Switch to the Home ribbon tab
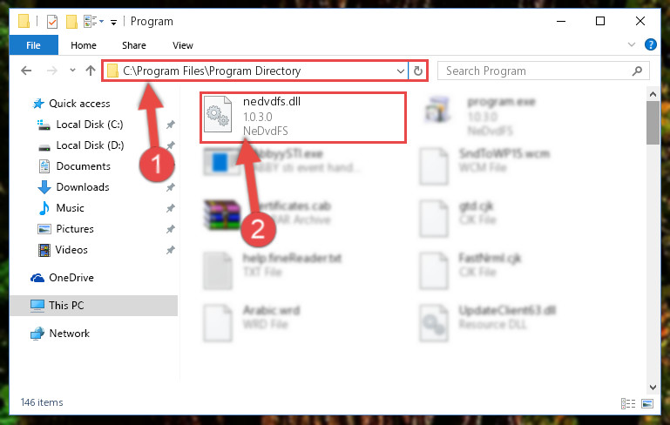670x425 pixels. click(x=84, y=45)
